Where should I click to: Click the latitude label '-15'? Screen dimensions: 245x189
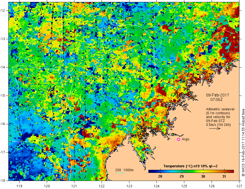coord(3,96)
